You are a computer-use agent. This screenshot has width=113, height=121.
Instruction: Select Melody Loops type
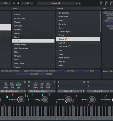click(33, 44)
